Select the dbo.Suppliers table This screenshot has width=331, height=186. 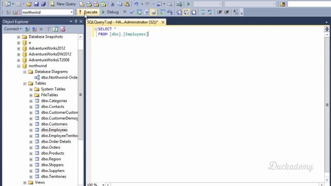pyautogui.click(x=53, y=171)
